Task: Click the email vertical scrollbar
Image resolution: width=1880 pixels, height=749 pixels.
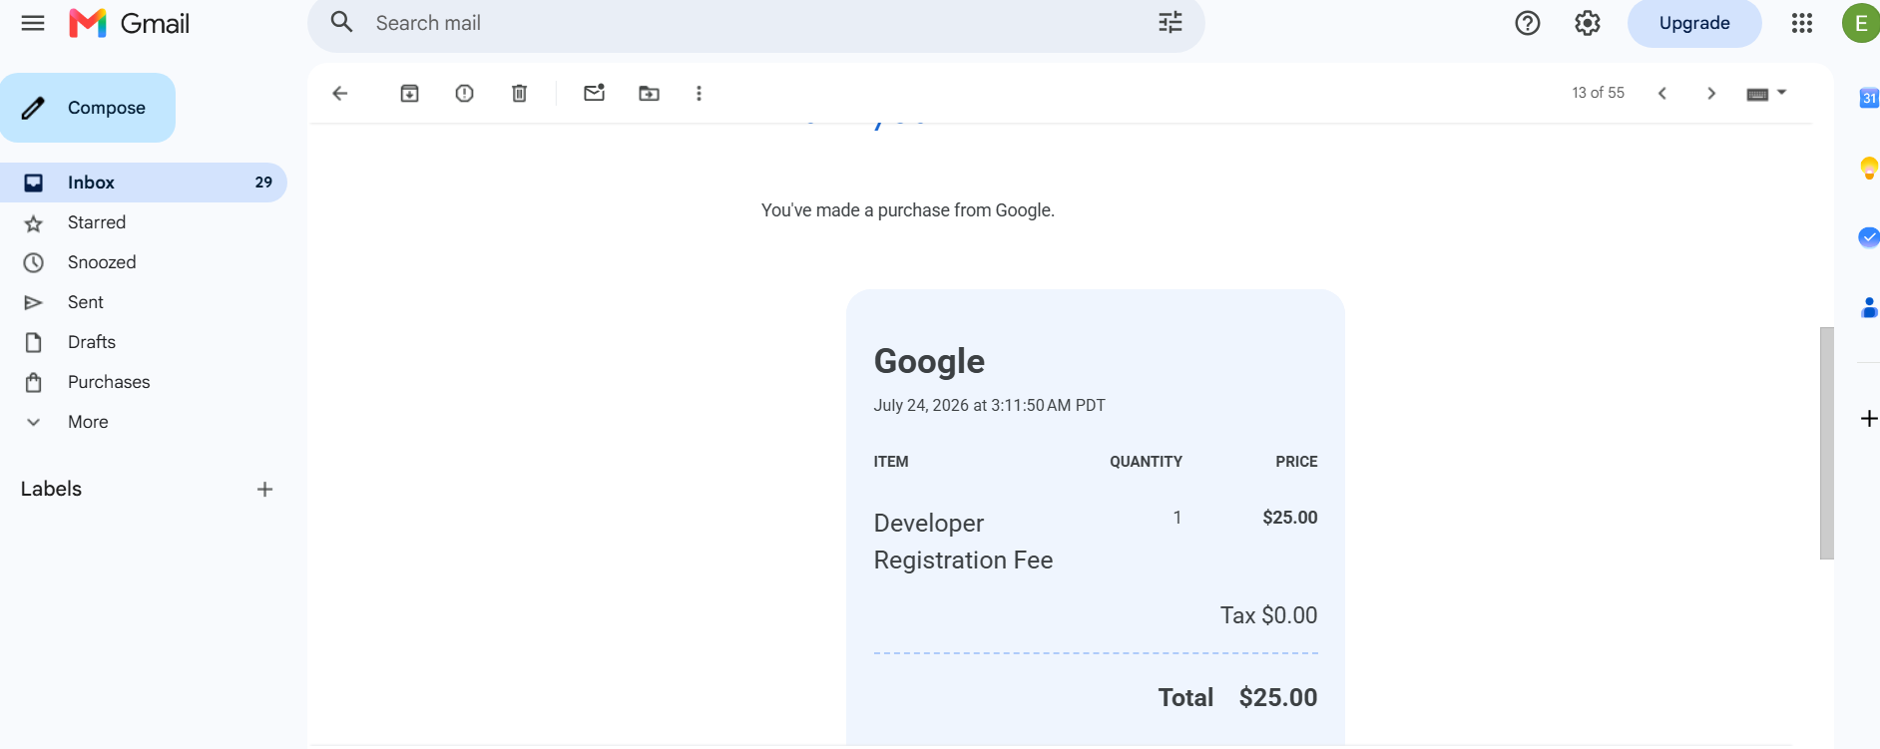Action: point(1826,443)
